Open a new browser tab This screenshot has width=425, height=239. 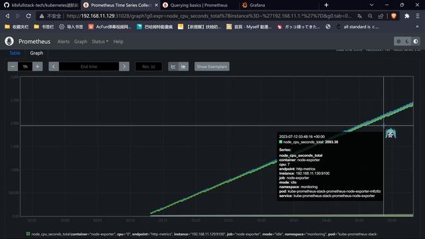tap(326, 5)
